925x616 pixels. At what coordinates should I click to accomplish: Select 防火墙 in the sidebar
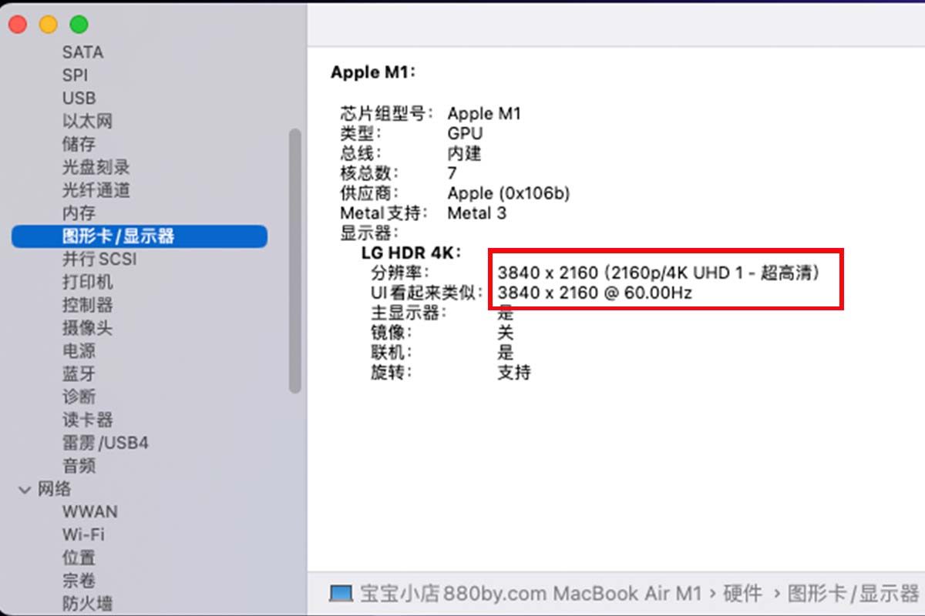[88, 604]
